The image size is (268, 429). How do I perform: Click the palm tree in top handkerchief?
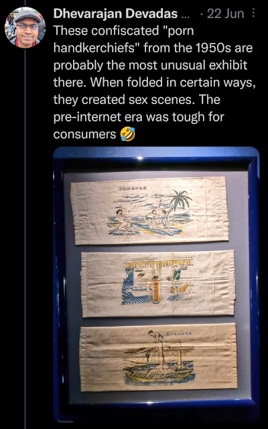(178, 201)
